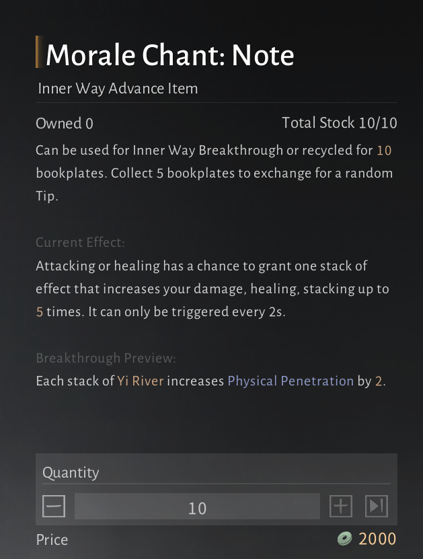Decrease quantity with the minus button

[54, 507]
